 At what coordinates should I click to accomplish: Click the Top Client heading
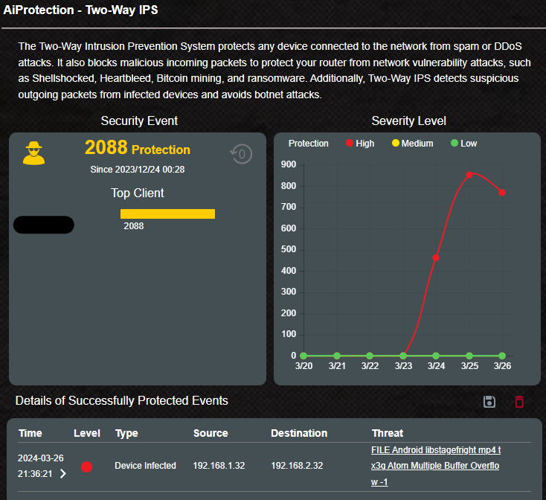pos(138,193)
